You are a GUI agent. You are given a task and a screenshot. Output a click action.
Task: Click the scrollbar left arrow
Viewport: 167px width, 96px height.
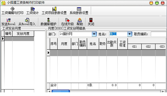click(x=49, y=91)
